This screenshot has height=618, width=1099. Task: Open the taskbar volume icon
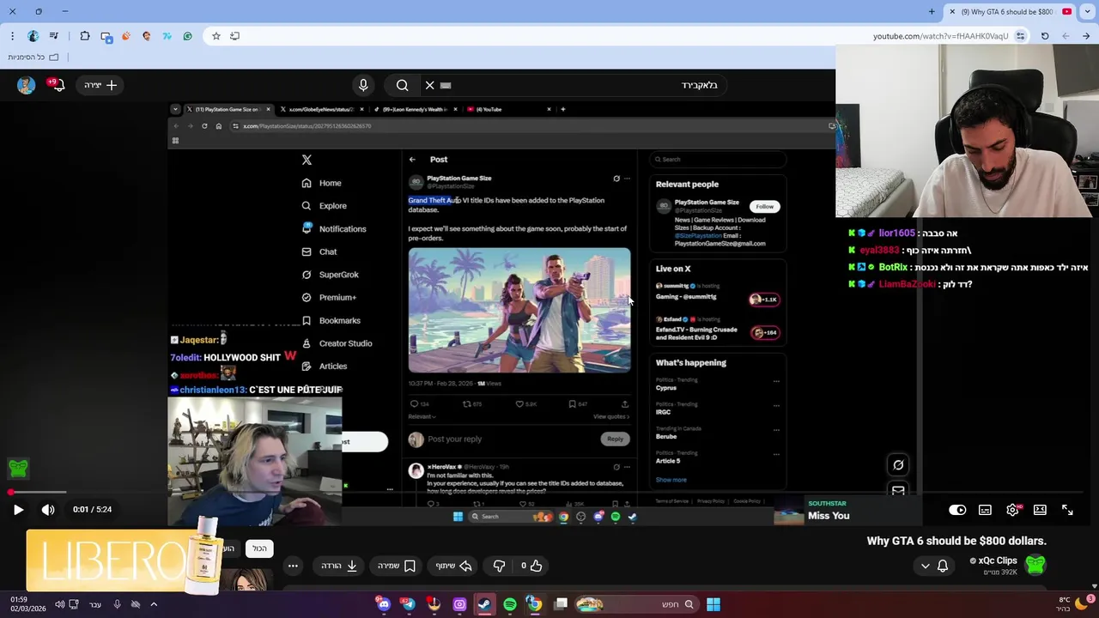(59, 604)
